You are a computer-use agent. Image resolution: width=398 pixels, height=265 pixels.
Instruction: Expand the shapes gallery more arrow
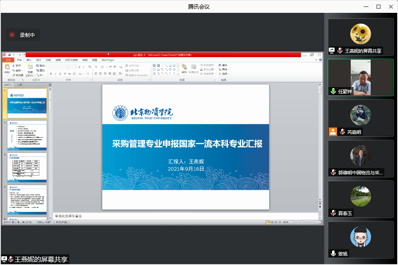(x=178, y=75)
